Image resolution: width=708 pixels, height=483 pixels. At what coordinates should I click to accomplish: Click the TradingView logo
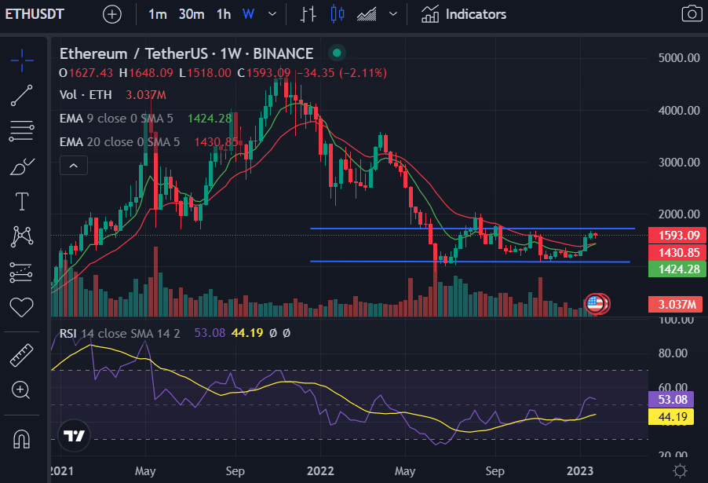[x=74, y=436]
